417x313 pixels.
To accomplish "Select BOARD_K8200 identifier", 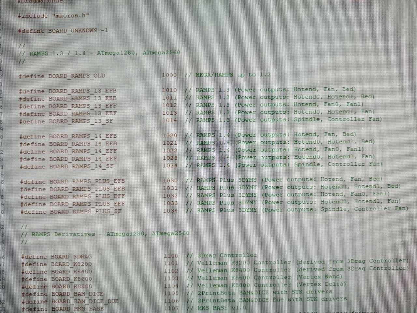I will pyautogui.click(x=71, y=264).
